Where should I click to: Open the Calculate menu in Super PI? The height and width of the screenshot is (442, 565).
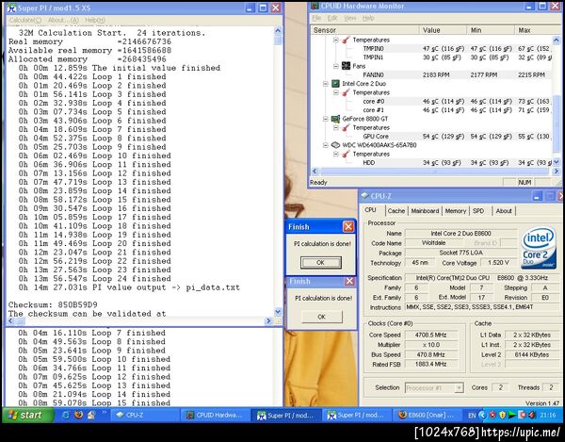[24, 20]
